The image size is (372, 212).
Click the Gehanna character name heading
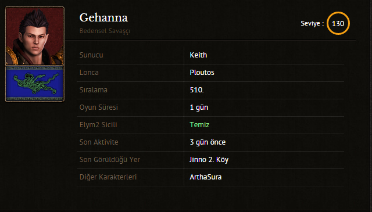click(x=103, y=18)
